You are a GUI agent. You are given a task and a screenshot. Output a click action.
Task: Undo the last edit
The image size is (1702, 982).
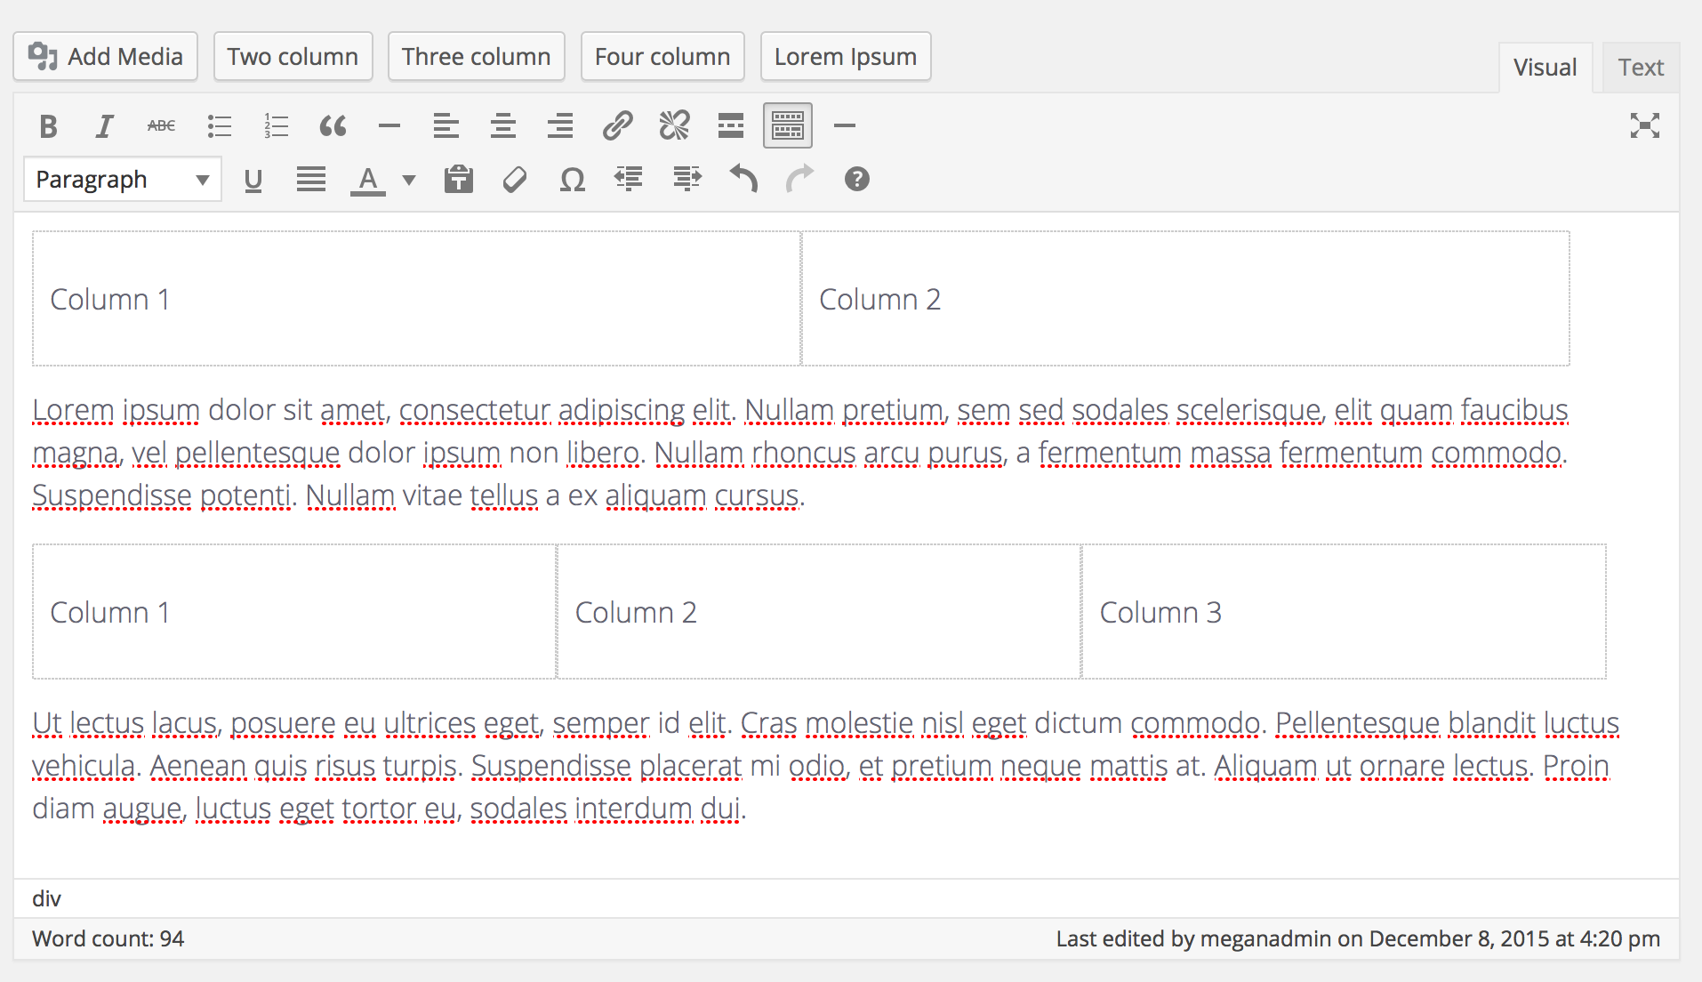[x=743, y=180]
